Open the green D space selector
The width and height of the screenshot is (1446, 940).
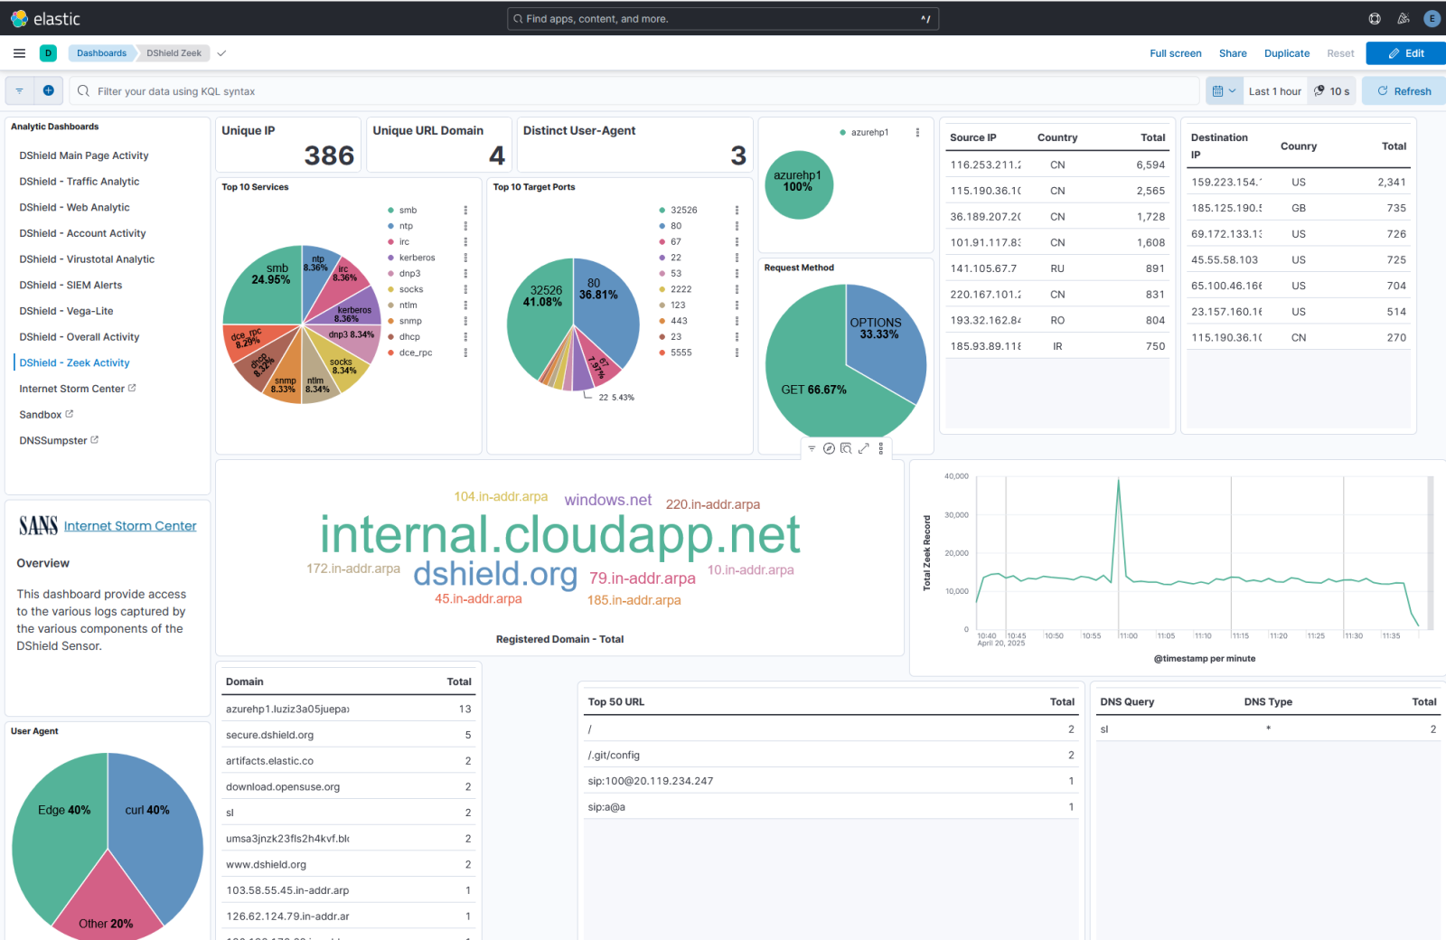click(48, 53)
